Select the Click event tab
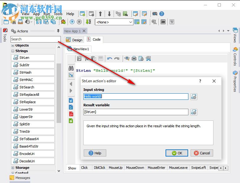 [84, 168]
